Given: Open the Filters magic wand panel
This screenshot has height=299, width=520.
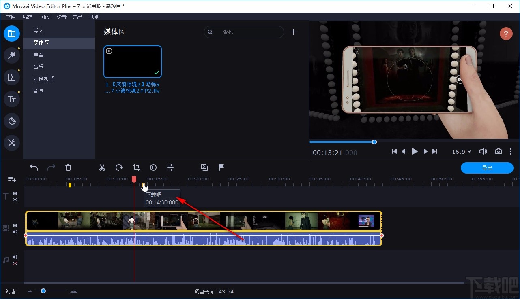Looking at the screenshot, I should point(12,55).
